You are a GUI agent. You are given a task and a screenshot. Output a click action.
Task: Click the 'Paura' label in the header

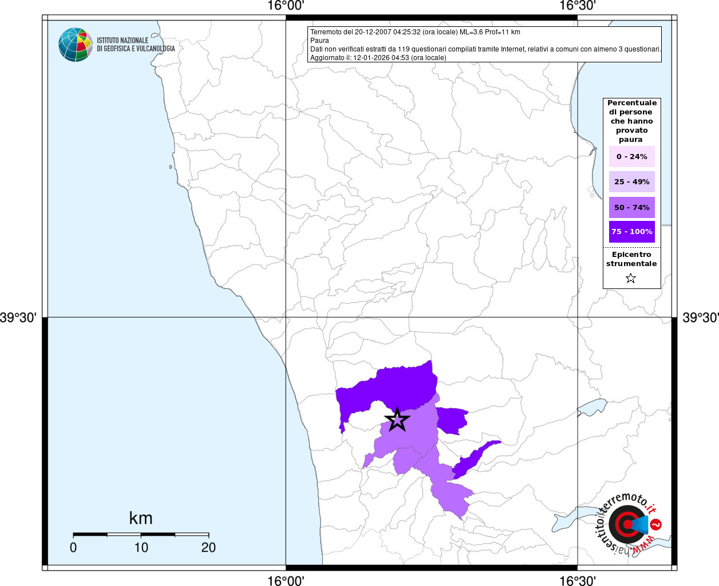319,41
